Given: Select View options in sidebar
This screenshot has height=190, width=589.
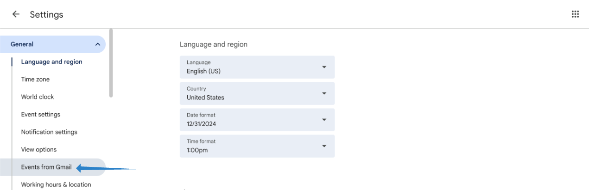Looking at the screenshot, I should (39, 150).
